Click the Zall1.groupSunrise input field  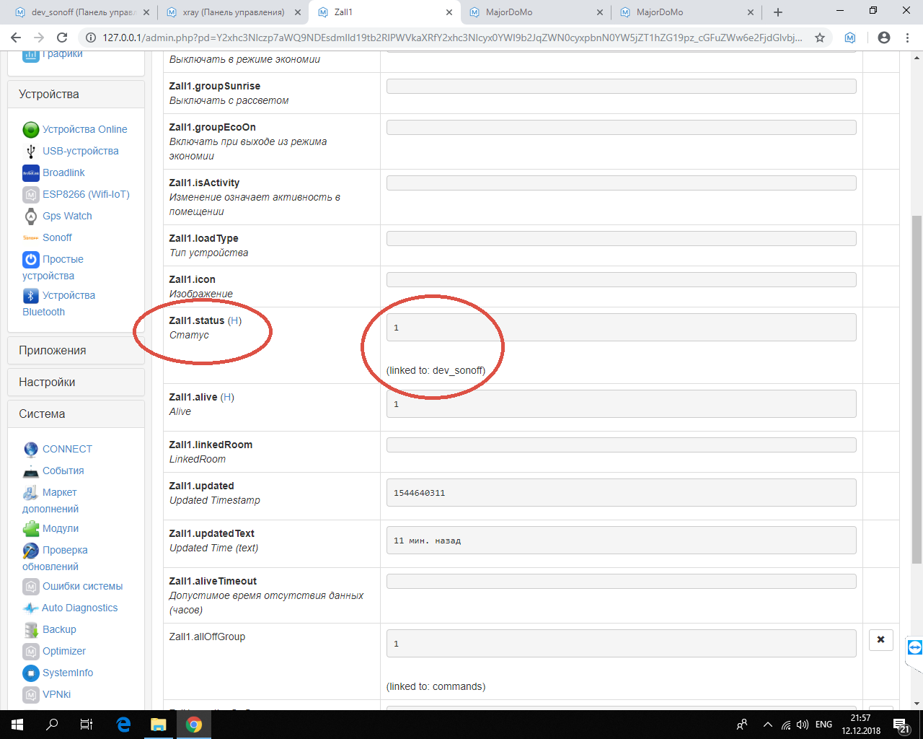click(x=621, y=87)
